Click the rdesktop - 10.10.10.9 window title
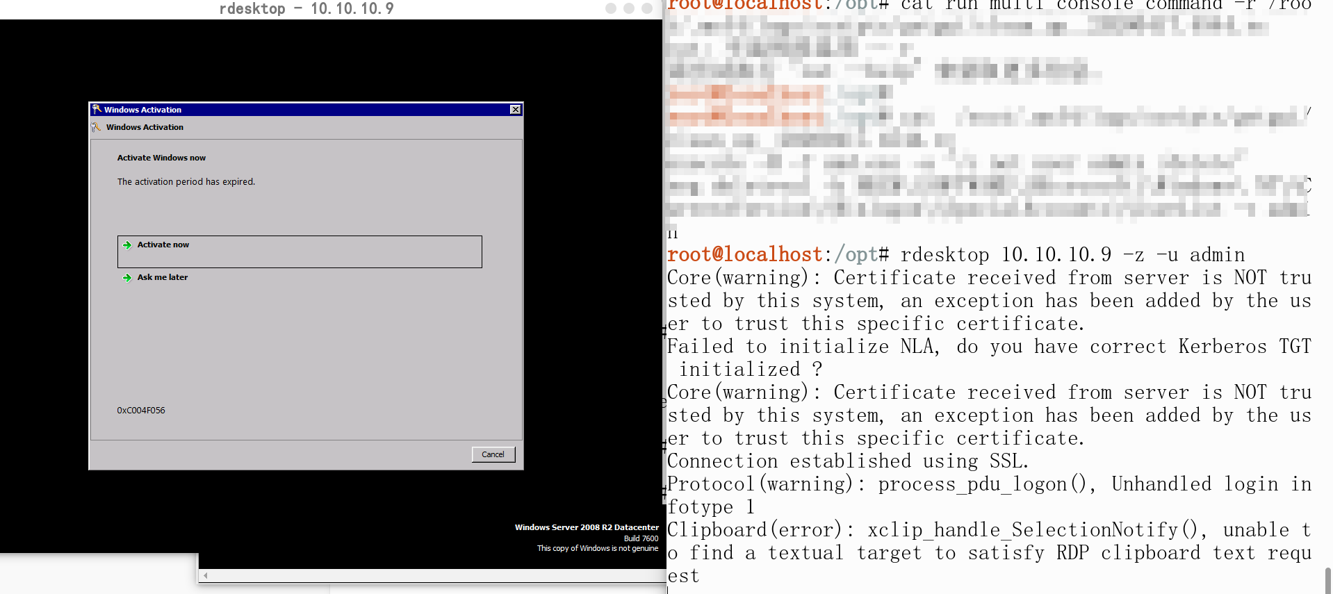1333x594 pixels. (306, 9)
